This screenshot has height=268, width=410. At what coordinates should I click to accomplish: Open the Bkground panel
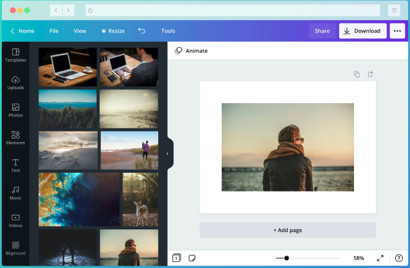(x=15, y=248)
